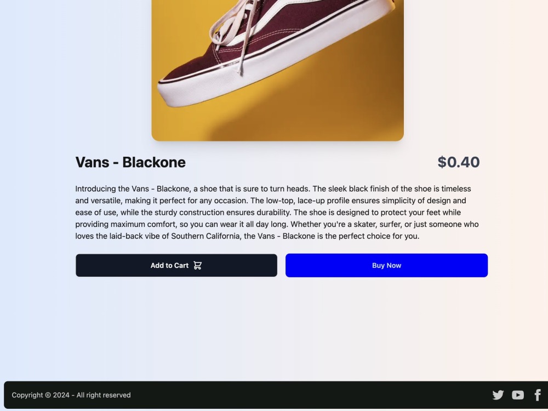Visit the Facebook page via footer icon

538,395
